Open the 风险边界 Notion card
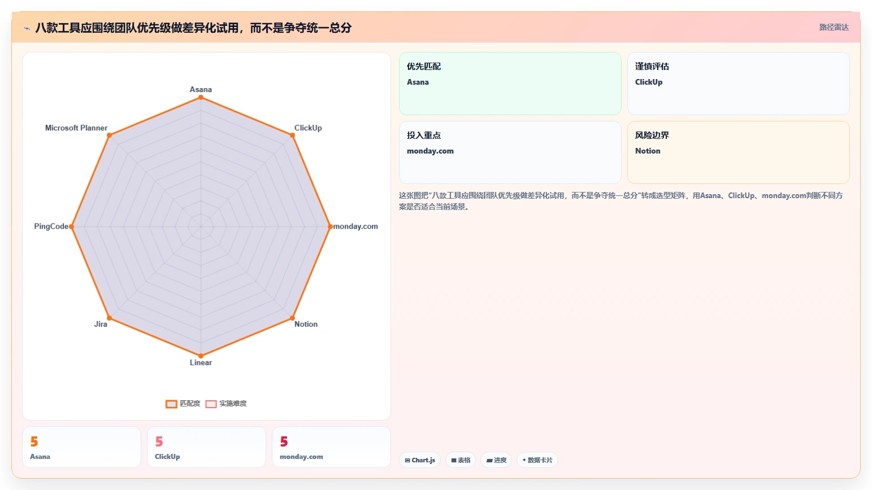Image resolution: width=872 pixels, height=490 pixels. click(739, 152)
